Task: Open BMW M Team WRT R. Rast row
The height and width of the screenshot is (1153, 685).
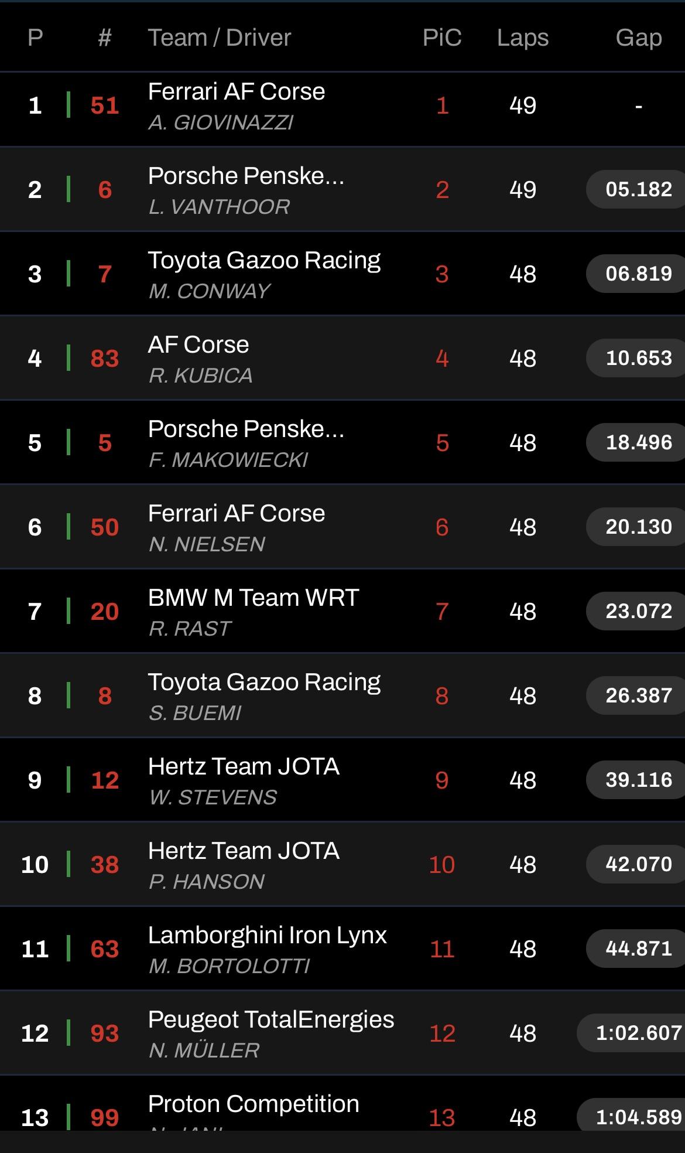Action: [342, 612]
